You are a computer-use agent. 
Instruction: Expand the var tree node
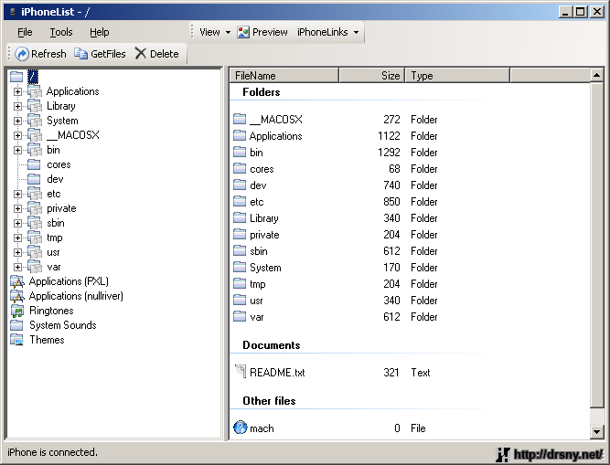(x=17, y=267)
